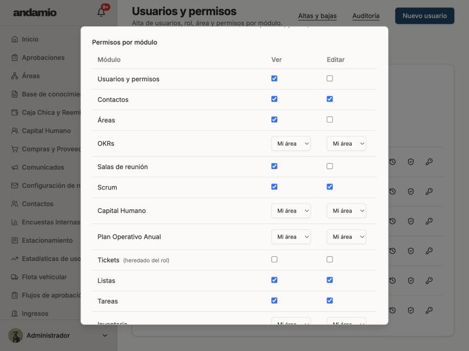Open Plan Operativo Anual Ver dropdown
The image size is (469, 351).
[291, 237]
